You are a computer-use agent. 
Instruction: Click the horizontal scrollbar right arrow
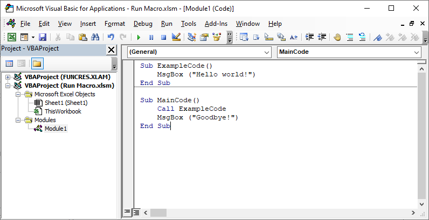[413, 212]
